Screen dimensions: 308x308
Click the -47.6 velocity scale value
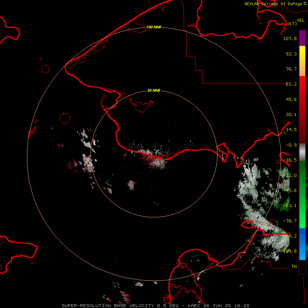[290, 191]
